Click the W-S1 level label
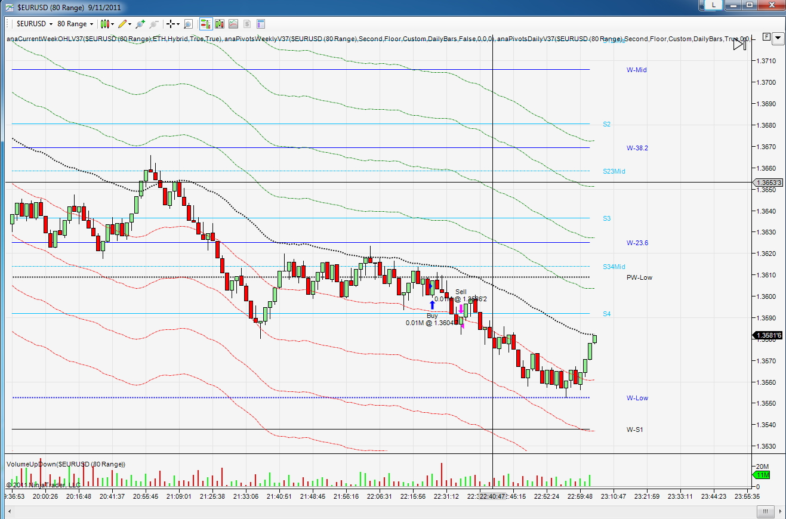786x519 pixels. (x=635, y=430)
